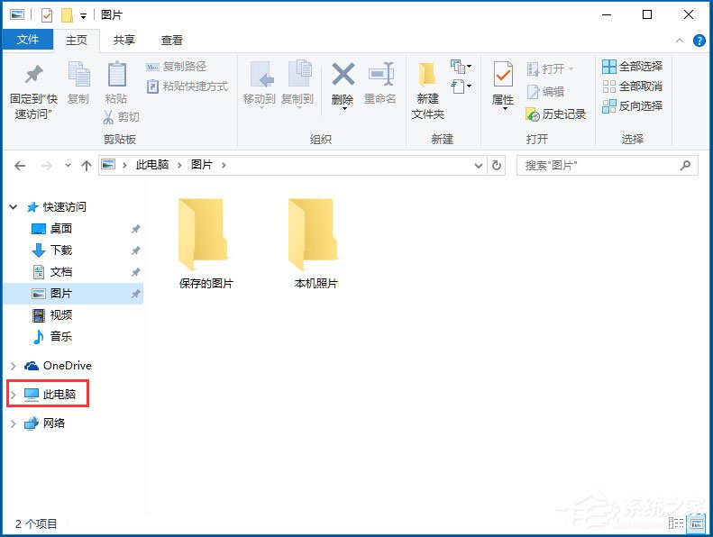This screenshot has width=713, height=537.
Task: Open 视频 (Videos) in Quick access
Action: pyautogui.click(x=61, y=314)
